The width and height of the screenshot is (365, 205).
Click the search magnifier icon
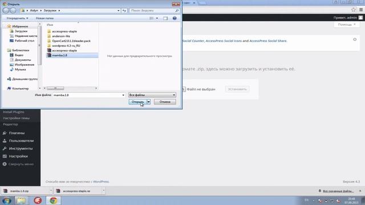tap(177, 10)
